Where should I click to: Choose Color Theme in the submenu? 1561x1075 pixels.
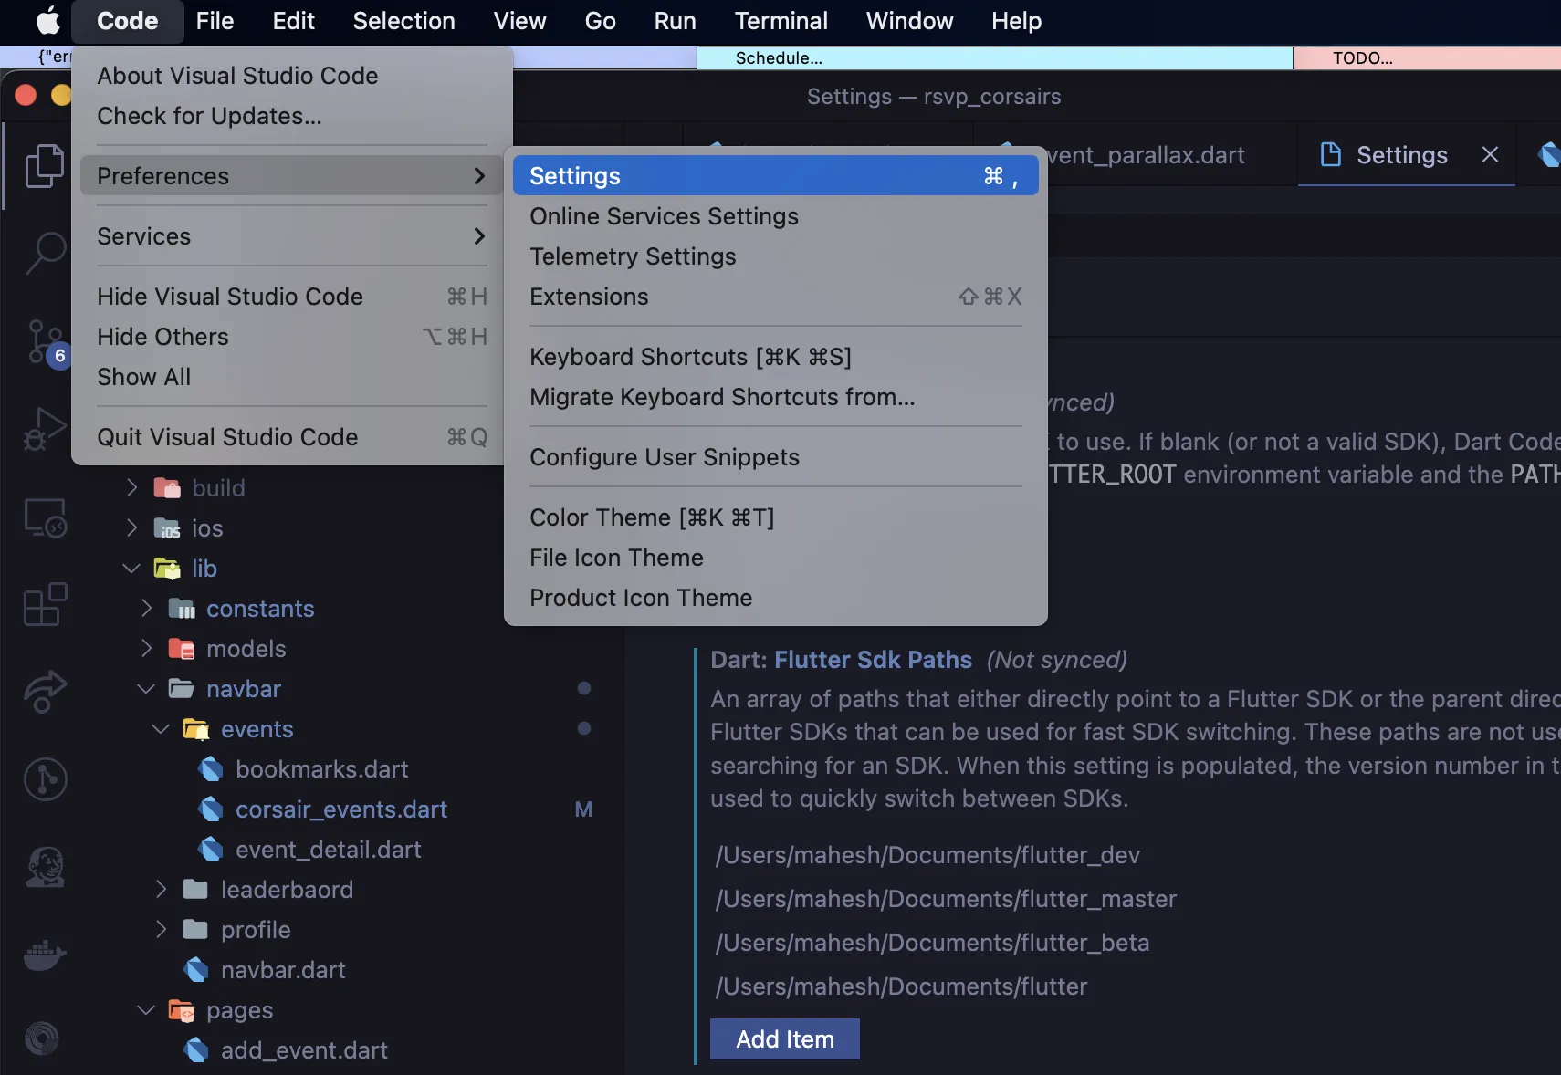pyautogui.click(x=776, y=517)
